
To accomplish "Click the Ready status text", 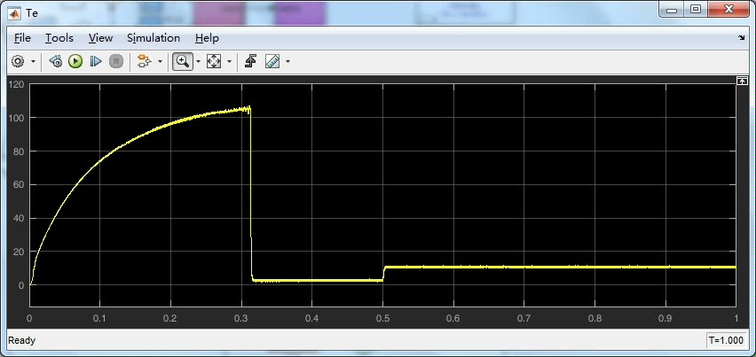I will click(x=21, y=341).
